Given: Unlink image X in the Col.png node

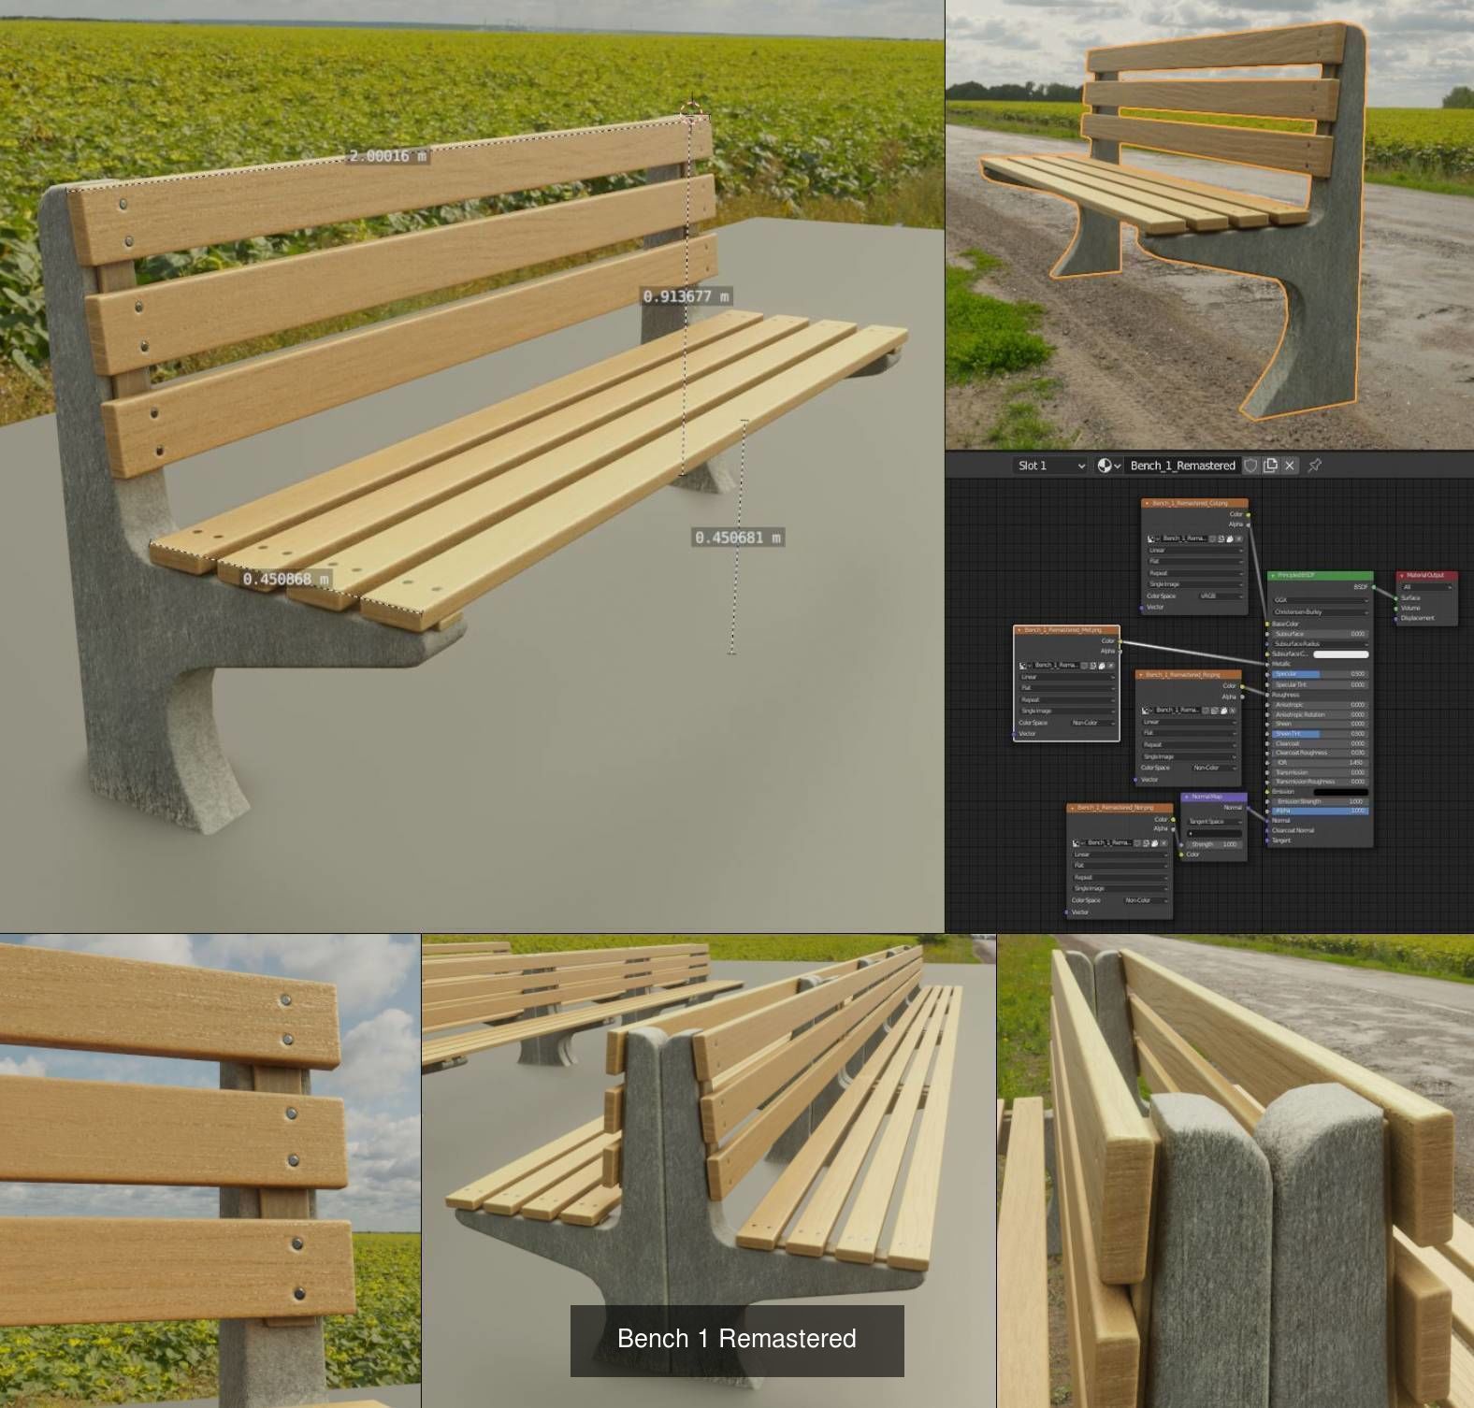Looking at the screenshot, I should [1239, 539].
